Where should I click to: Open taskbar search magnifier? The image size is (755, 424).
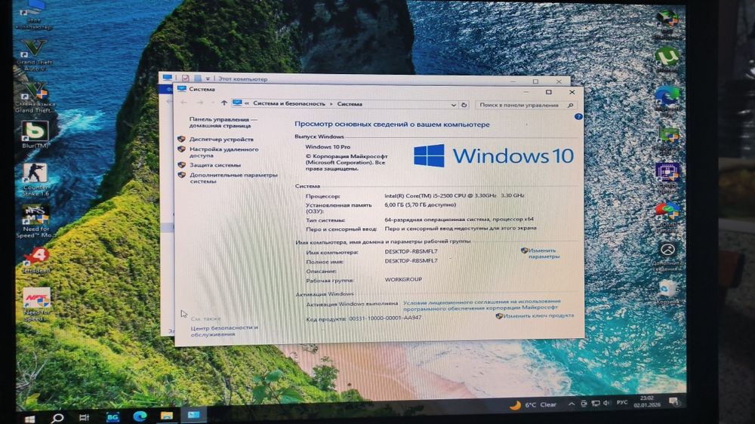pyautogui.click(x=57, y=418)
